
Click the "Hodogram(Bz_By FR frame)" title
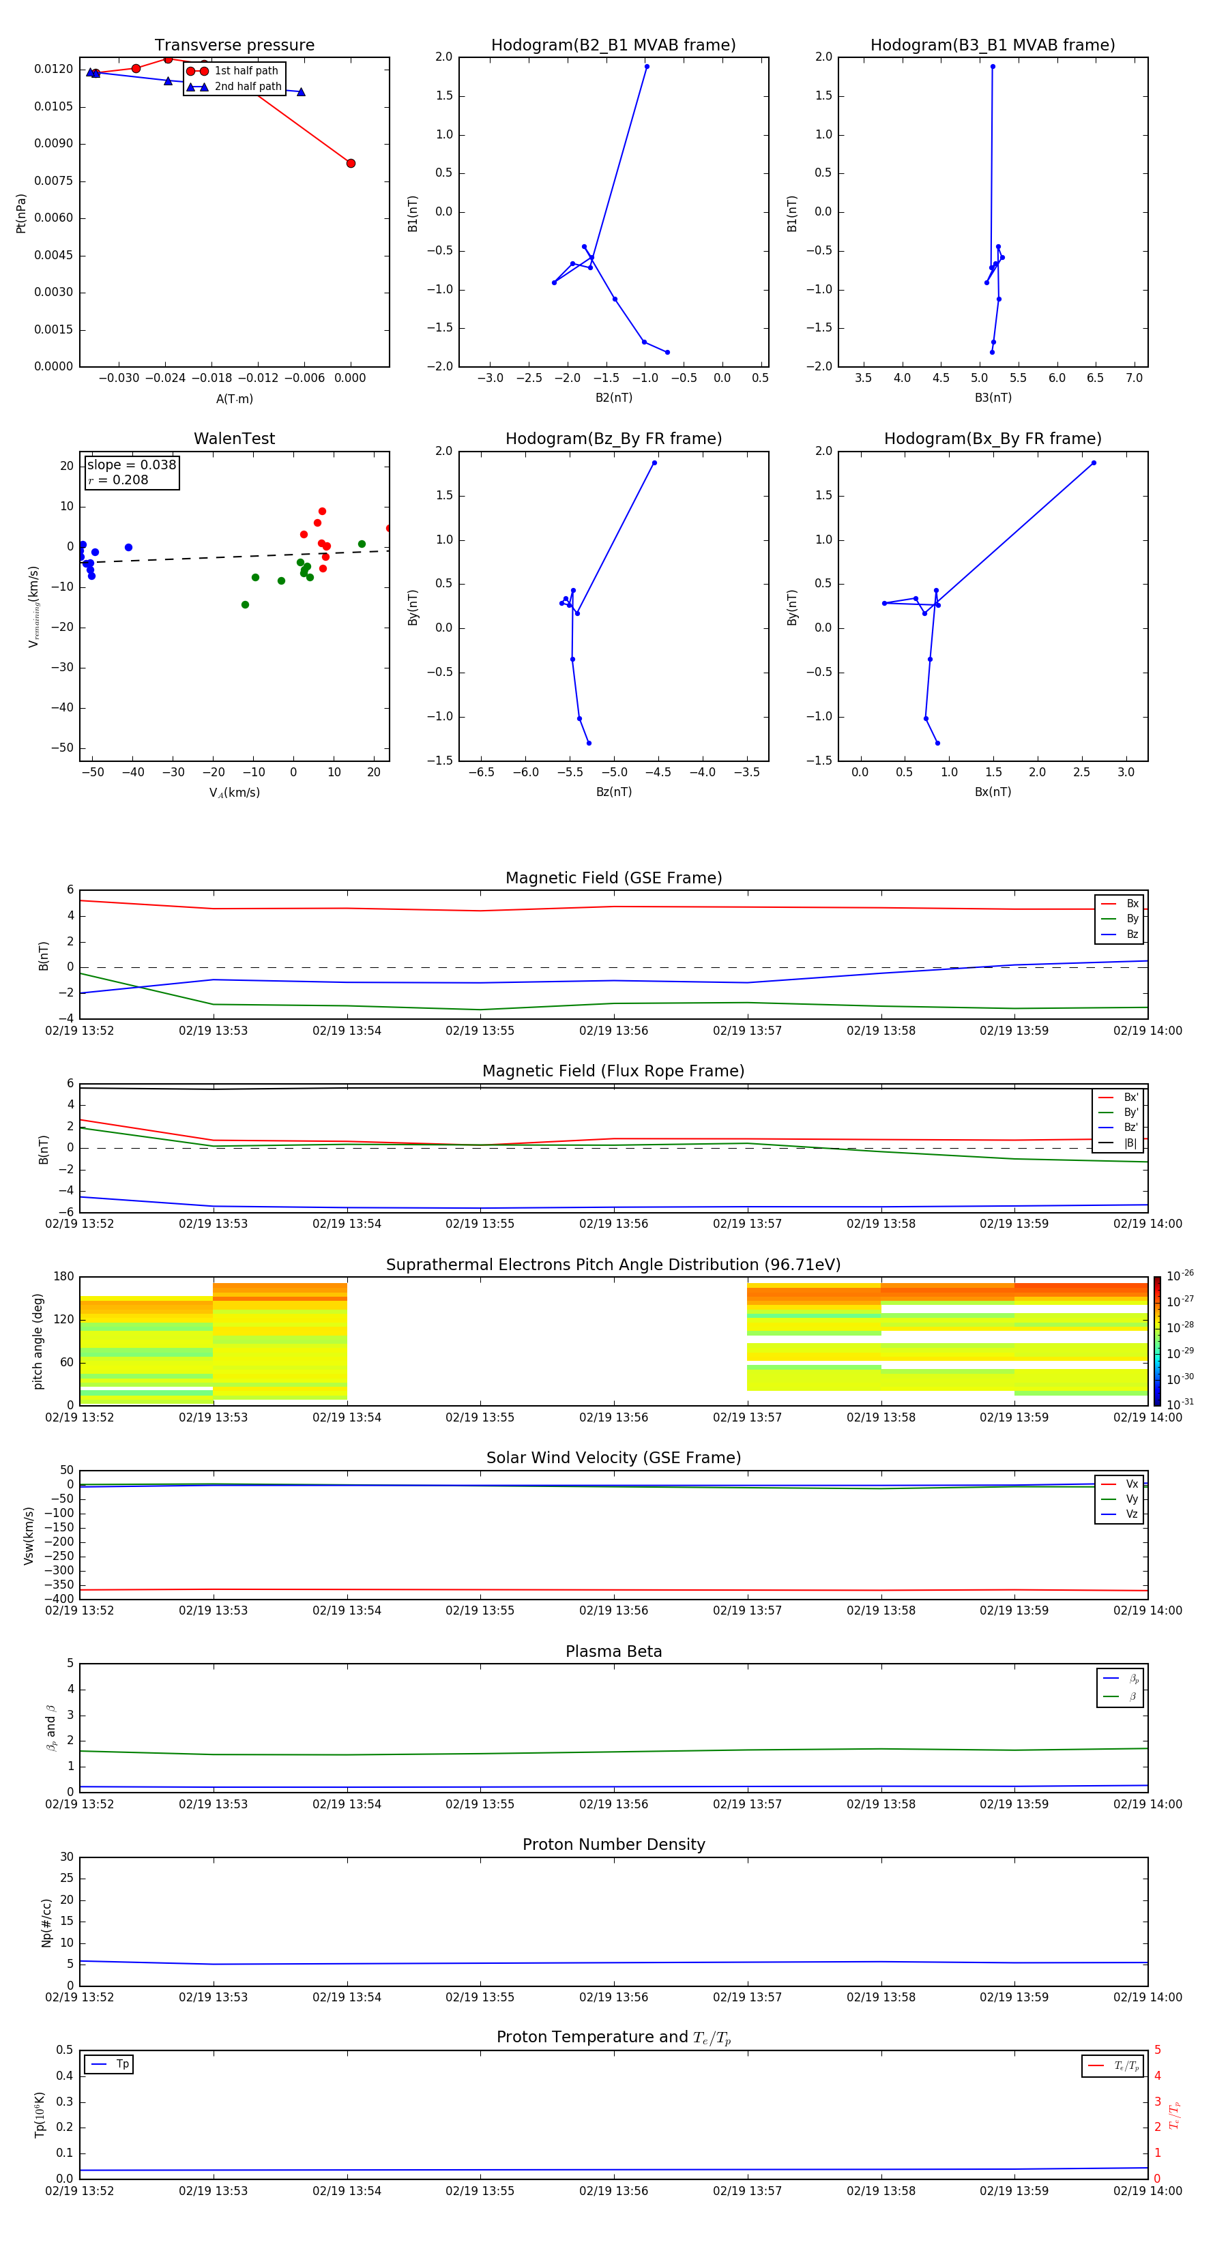coord(613,439)
